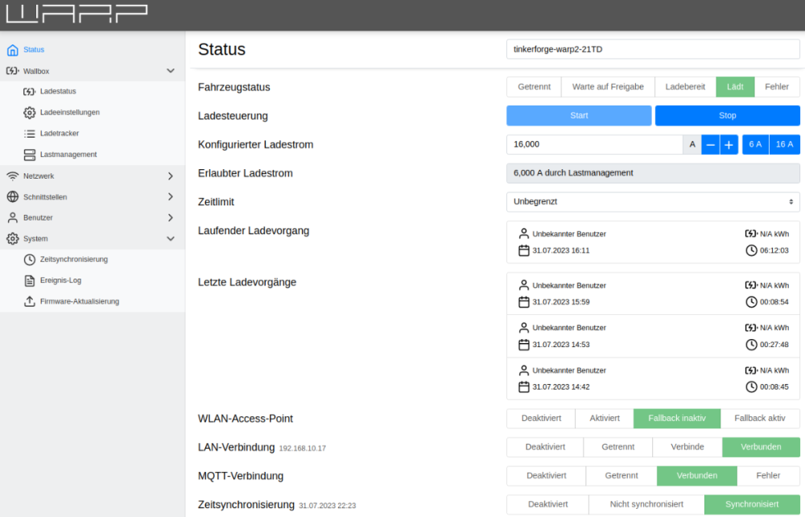Click the Status home icon in sidebar
This screenshot has width=805, height=517.
tap(12, 50)
